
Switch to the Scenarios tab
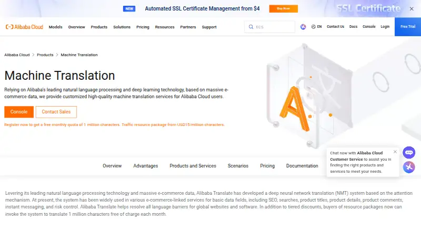coord(238,166)
